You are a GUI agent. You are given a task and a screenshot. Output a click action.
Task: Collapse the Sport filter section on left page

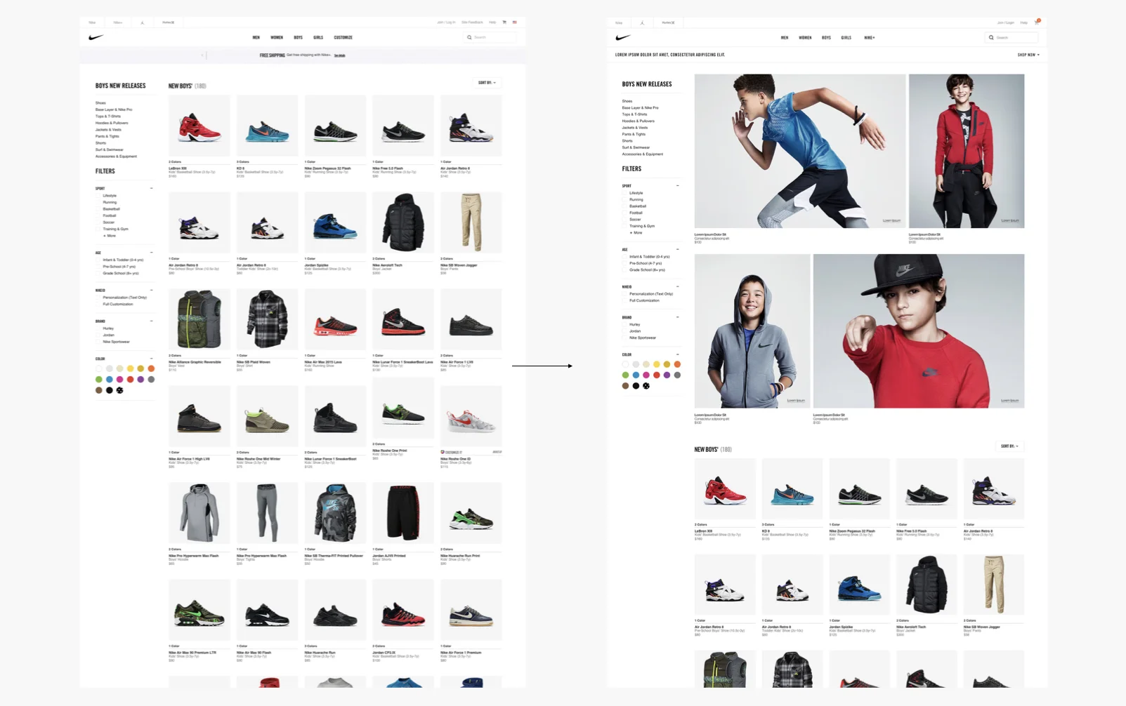pyautogui.click(x=151, y=188)
